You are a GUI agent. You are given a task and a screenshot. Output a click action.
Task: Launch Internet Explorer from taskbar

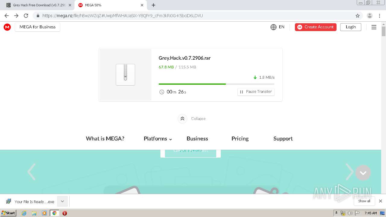(x=24, y=213)
